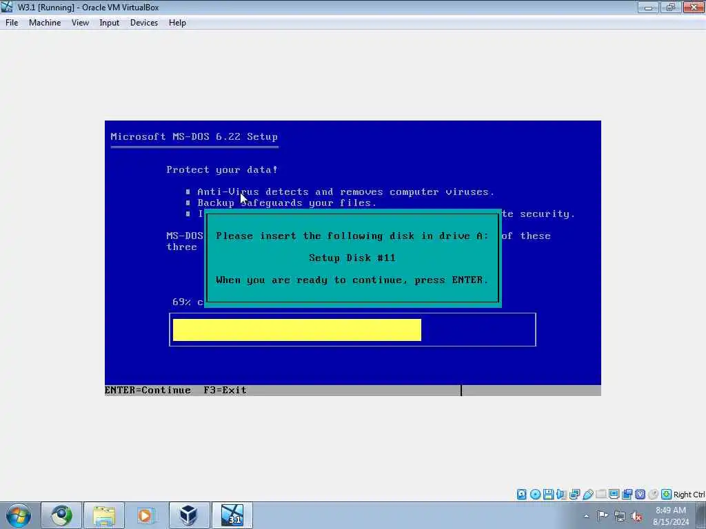The width and height of the screenshot is (706, 529).
Task: Select the W3.1 VM taskbar button
Action: tap(232, 515)
